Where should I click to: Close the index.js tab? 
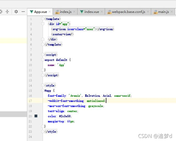74,12
